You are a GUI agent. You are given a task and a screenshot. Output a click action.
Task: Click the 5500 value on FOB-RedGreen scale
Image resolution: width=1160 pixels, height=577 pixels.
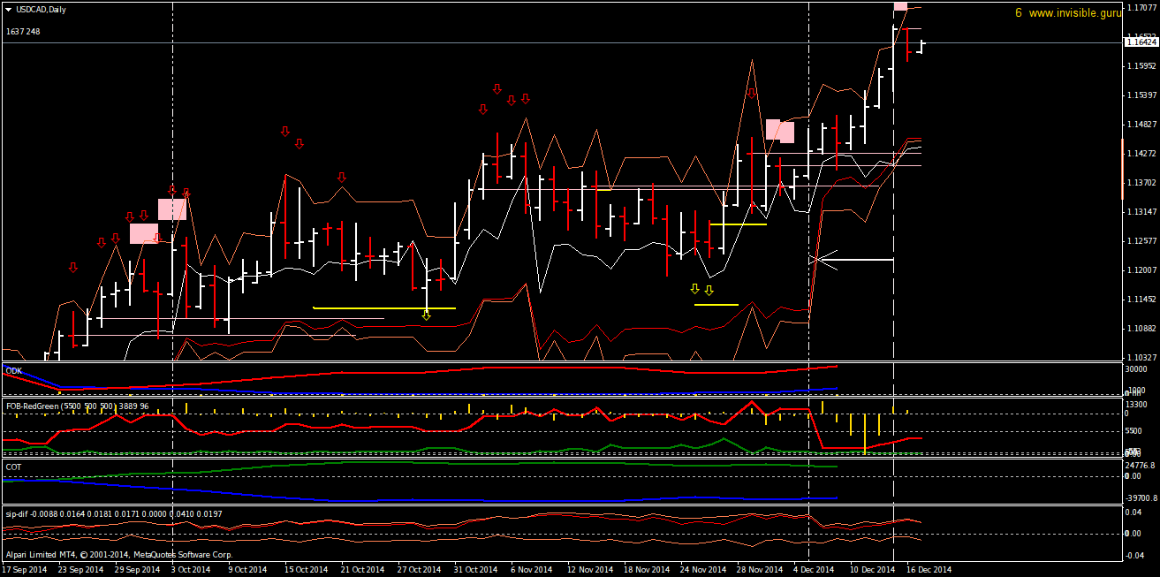point(1135,431)
